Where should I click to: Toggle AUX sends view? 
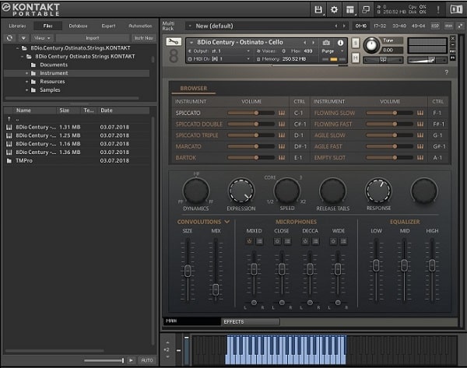(x=448, y=26)
